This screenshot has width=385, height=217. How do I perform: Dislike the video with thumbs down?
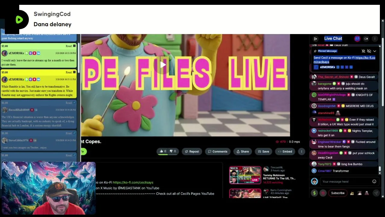pos(173,151)
